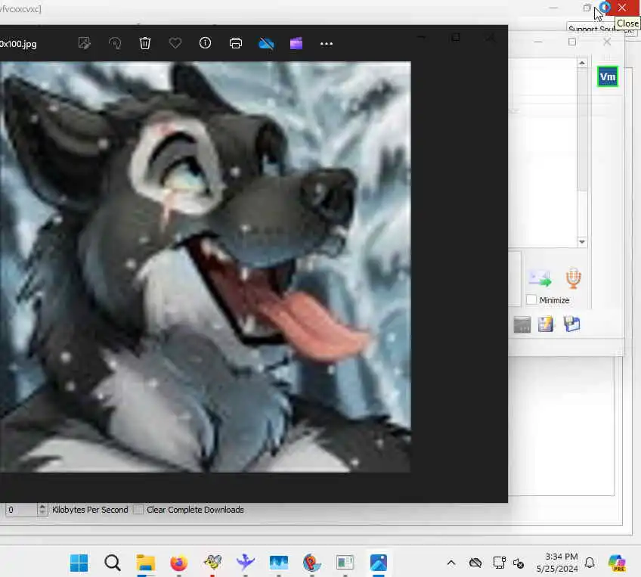Expand the hidden system tray icons chevron
Viewport: 641px width, 577px height.
pos(451,563)
